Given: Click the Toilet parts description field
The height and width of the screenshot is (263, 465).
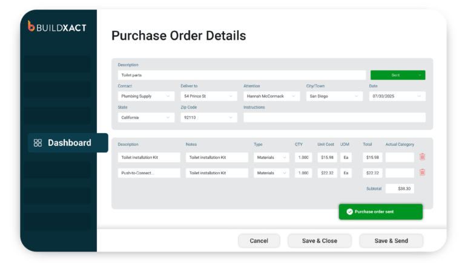Looking at the screenshot, I should pyautogui.click(x=242, y=75).
